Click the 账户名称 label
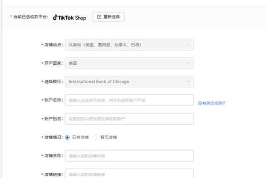 (x=54, y=100)
